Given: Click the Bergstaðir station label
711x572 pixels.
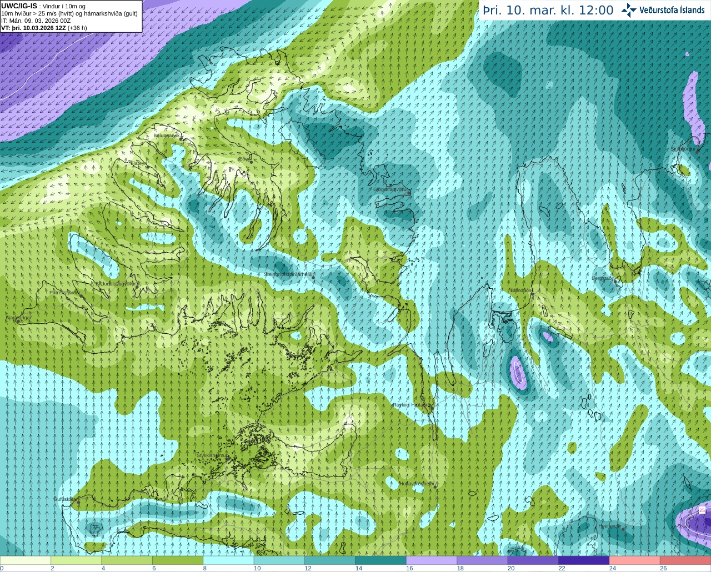Looking at the screenshot, I should 602,279.
